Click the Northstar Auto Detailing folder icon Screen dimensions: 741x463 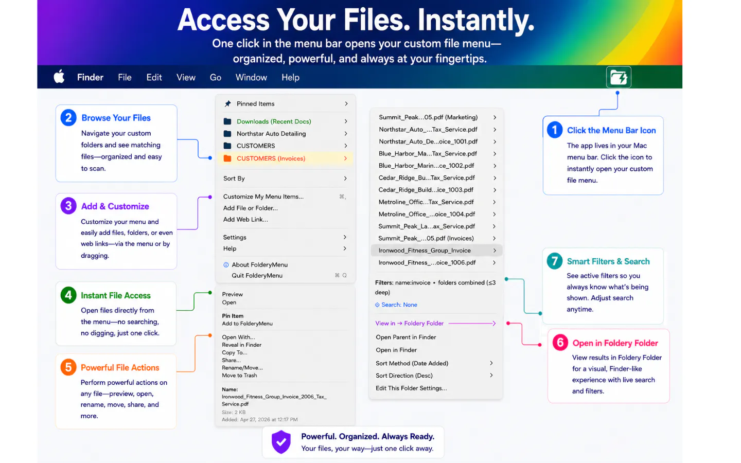227,134
